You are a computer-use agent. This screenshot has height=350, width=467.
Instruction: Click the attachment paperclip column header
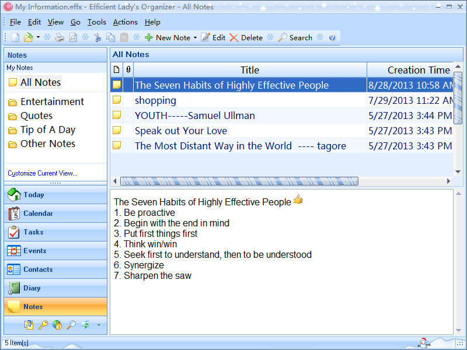[128, 70]
